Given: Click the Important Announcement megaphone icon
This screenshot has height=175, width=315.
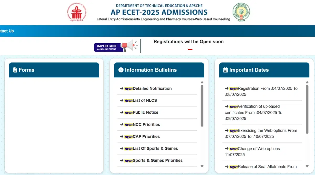Looking at the screenshot, I should pyautogui.click(x=129, y=46).
